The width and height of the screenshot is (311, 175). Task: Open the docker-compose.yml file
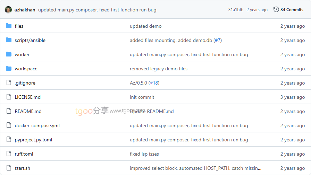point(37,125)
